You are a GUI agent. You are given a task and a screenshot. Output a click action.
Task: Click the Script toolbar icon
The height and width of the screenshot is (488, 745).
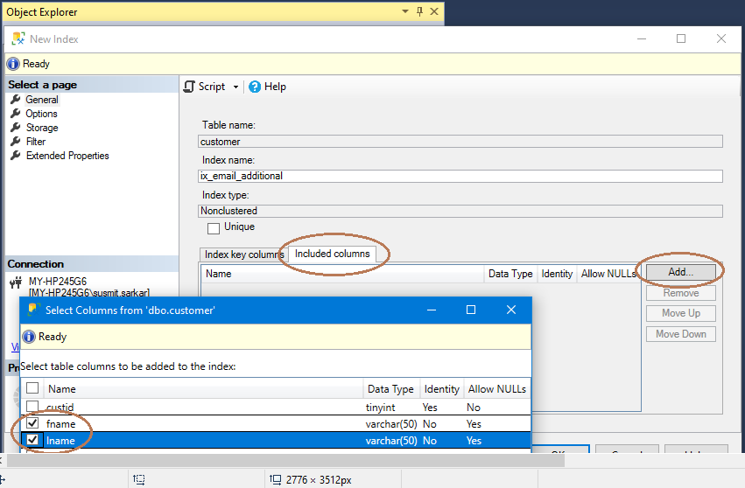(x=190, y=87)
